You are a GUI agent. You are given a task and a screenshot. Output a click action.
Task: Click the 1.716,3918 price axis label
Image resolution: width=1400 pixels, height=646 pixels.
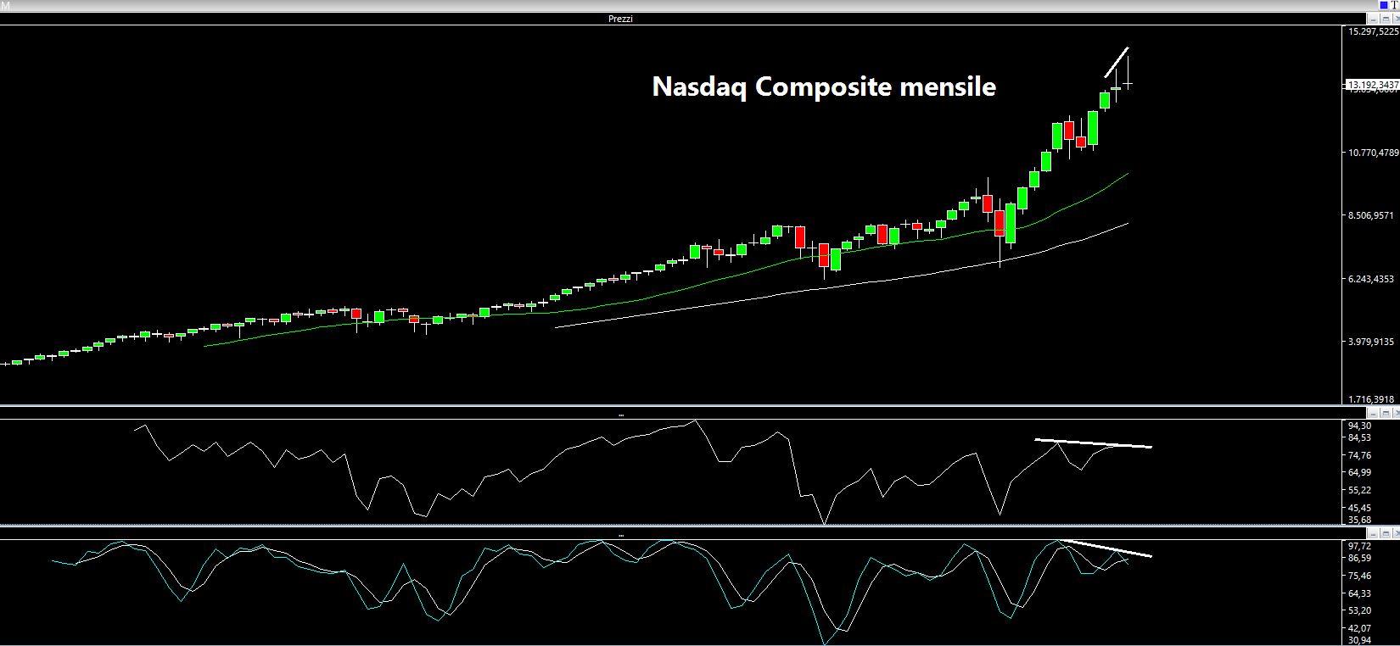1371,398
